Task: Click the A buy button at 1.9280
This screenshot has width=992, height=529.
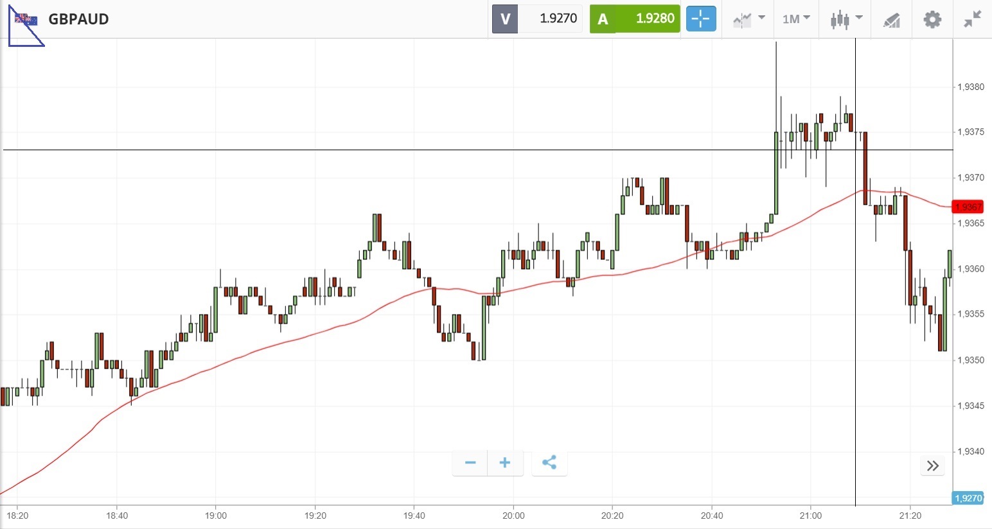Action: click(x=634, y=19)
